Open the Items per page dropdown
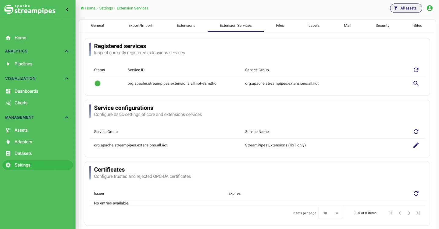 coord(331,213)
